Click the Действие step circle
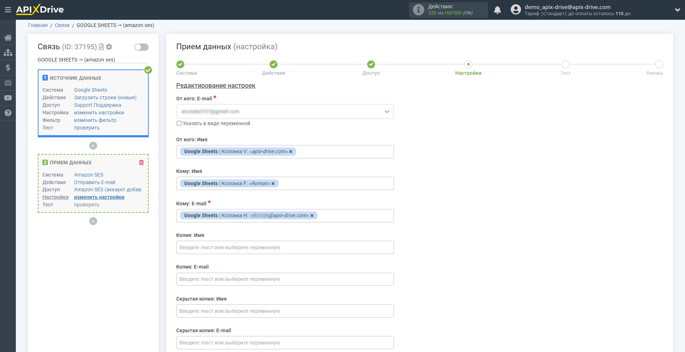Viewport: 685px width, 352px height. (x=274, y=64)
